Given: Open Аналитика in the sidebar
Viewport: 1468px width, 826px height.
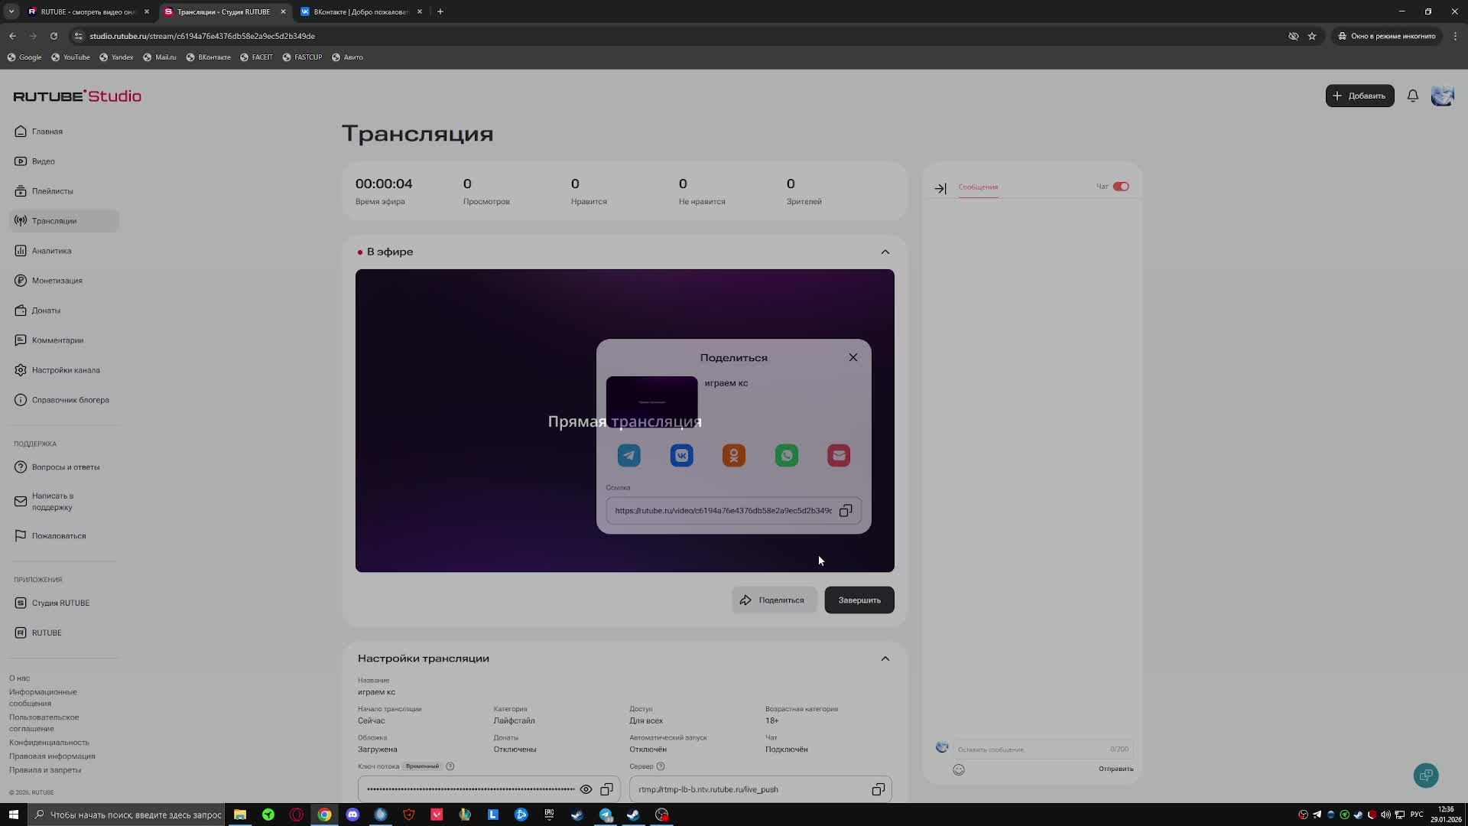Looking at the screenshot, I should (x=51, y=251).
